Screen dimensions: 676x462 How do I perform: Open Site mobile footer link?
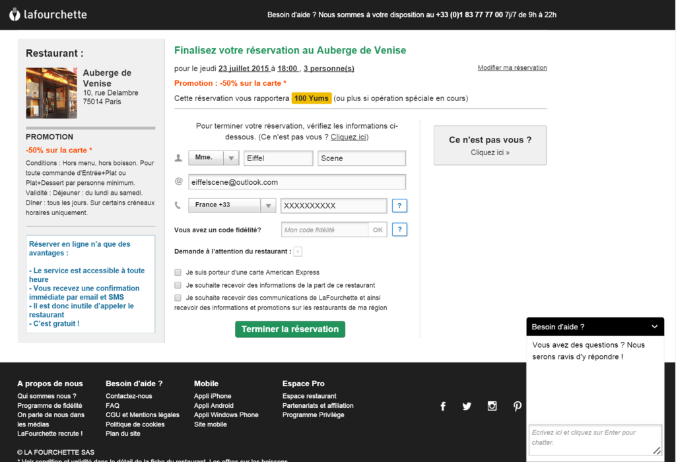tap(211, 424)
